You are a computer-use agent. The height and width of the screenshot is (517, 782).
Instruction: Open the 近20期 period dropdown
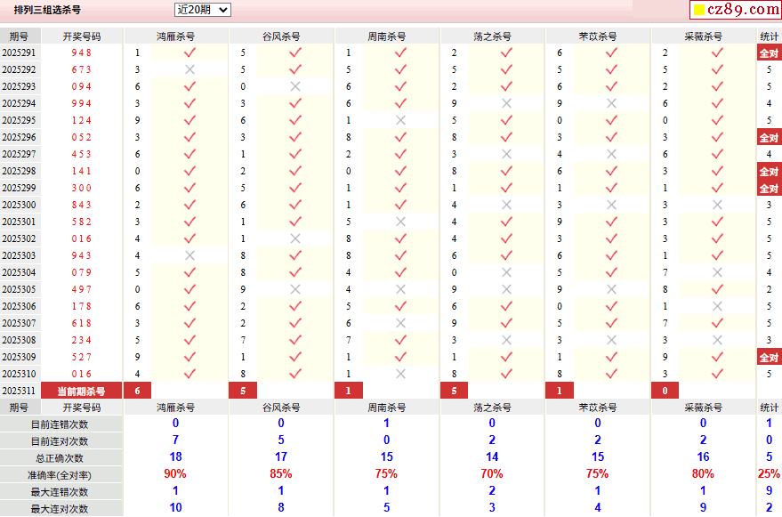point(202,10)
